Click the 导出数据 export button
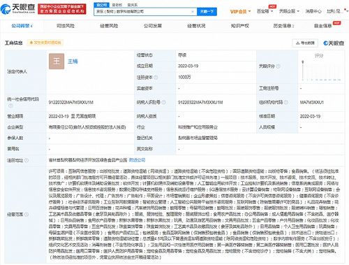Screen dimensions: 349x265 (305, 43)
